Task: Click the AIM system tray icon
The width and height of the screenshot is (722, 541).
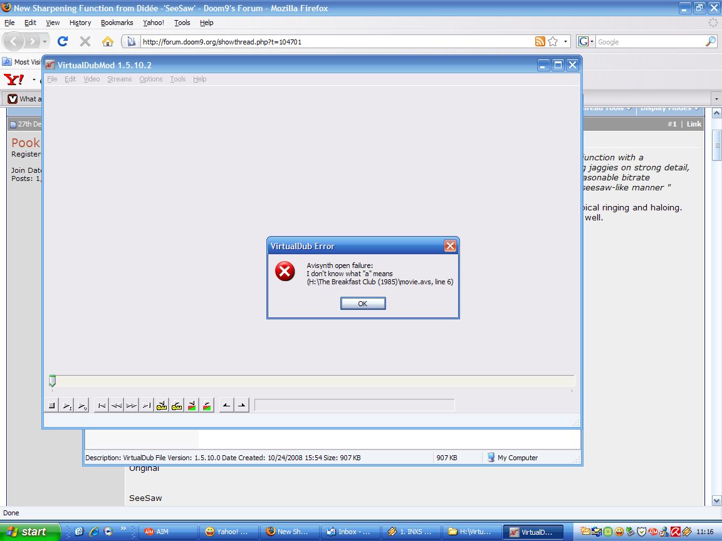Action: click(x=652, y=532)
